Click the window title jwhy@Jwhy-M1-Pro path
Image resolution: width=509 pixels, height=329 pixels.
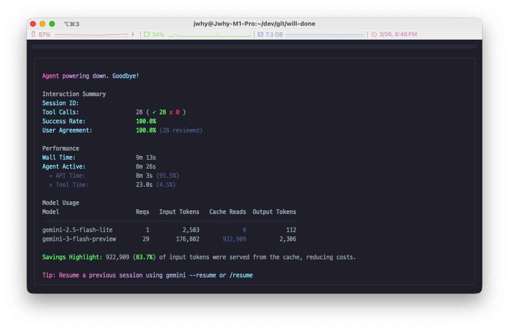[x=254, y=24]
